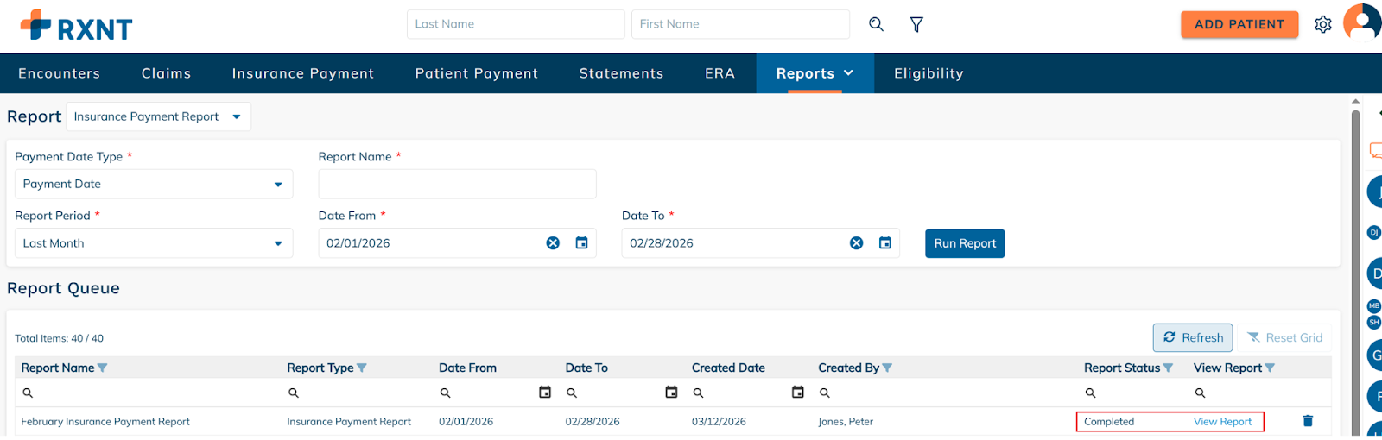This screenshot has width=1382, height=440.
Task: Click the user profile avatar
Action: click(x=1363, y=22)
